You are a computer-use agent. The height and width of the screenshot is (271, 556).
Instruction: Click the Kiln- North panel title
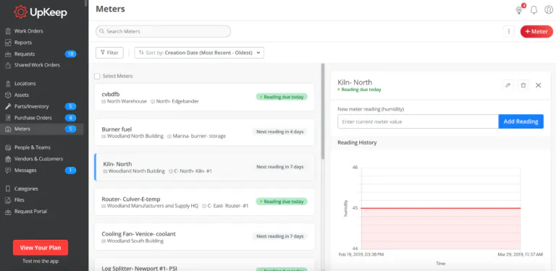pyautogui.click(x=355, y=82)
